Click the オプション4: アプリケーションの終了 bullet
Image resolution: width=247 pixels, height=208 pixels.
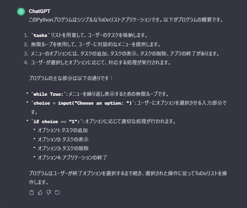[72, 158]
